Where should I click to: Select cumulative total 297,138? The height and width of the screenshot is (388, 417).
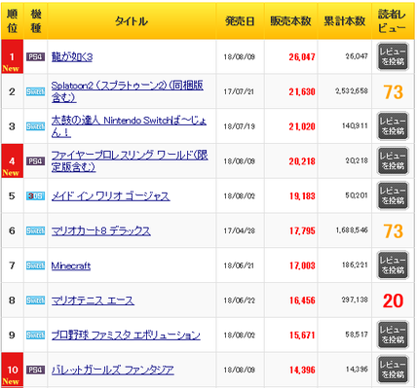click(x=355, y=300)
